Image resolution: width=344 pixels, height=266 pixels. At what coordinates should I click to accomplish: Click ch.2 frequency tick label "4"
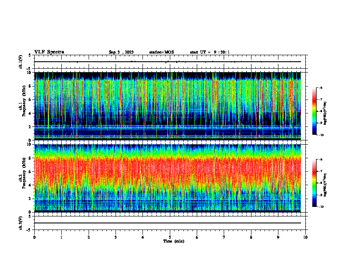point(30,185)
